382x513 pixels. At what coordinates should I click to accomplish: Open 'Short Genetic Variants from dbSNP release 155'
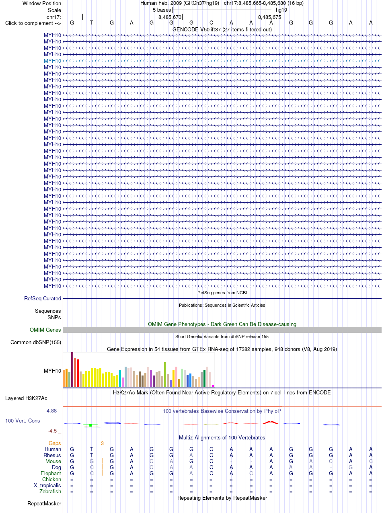(x=222, y=337)
